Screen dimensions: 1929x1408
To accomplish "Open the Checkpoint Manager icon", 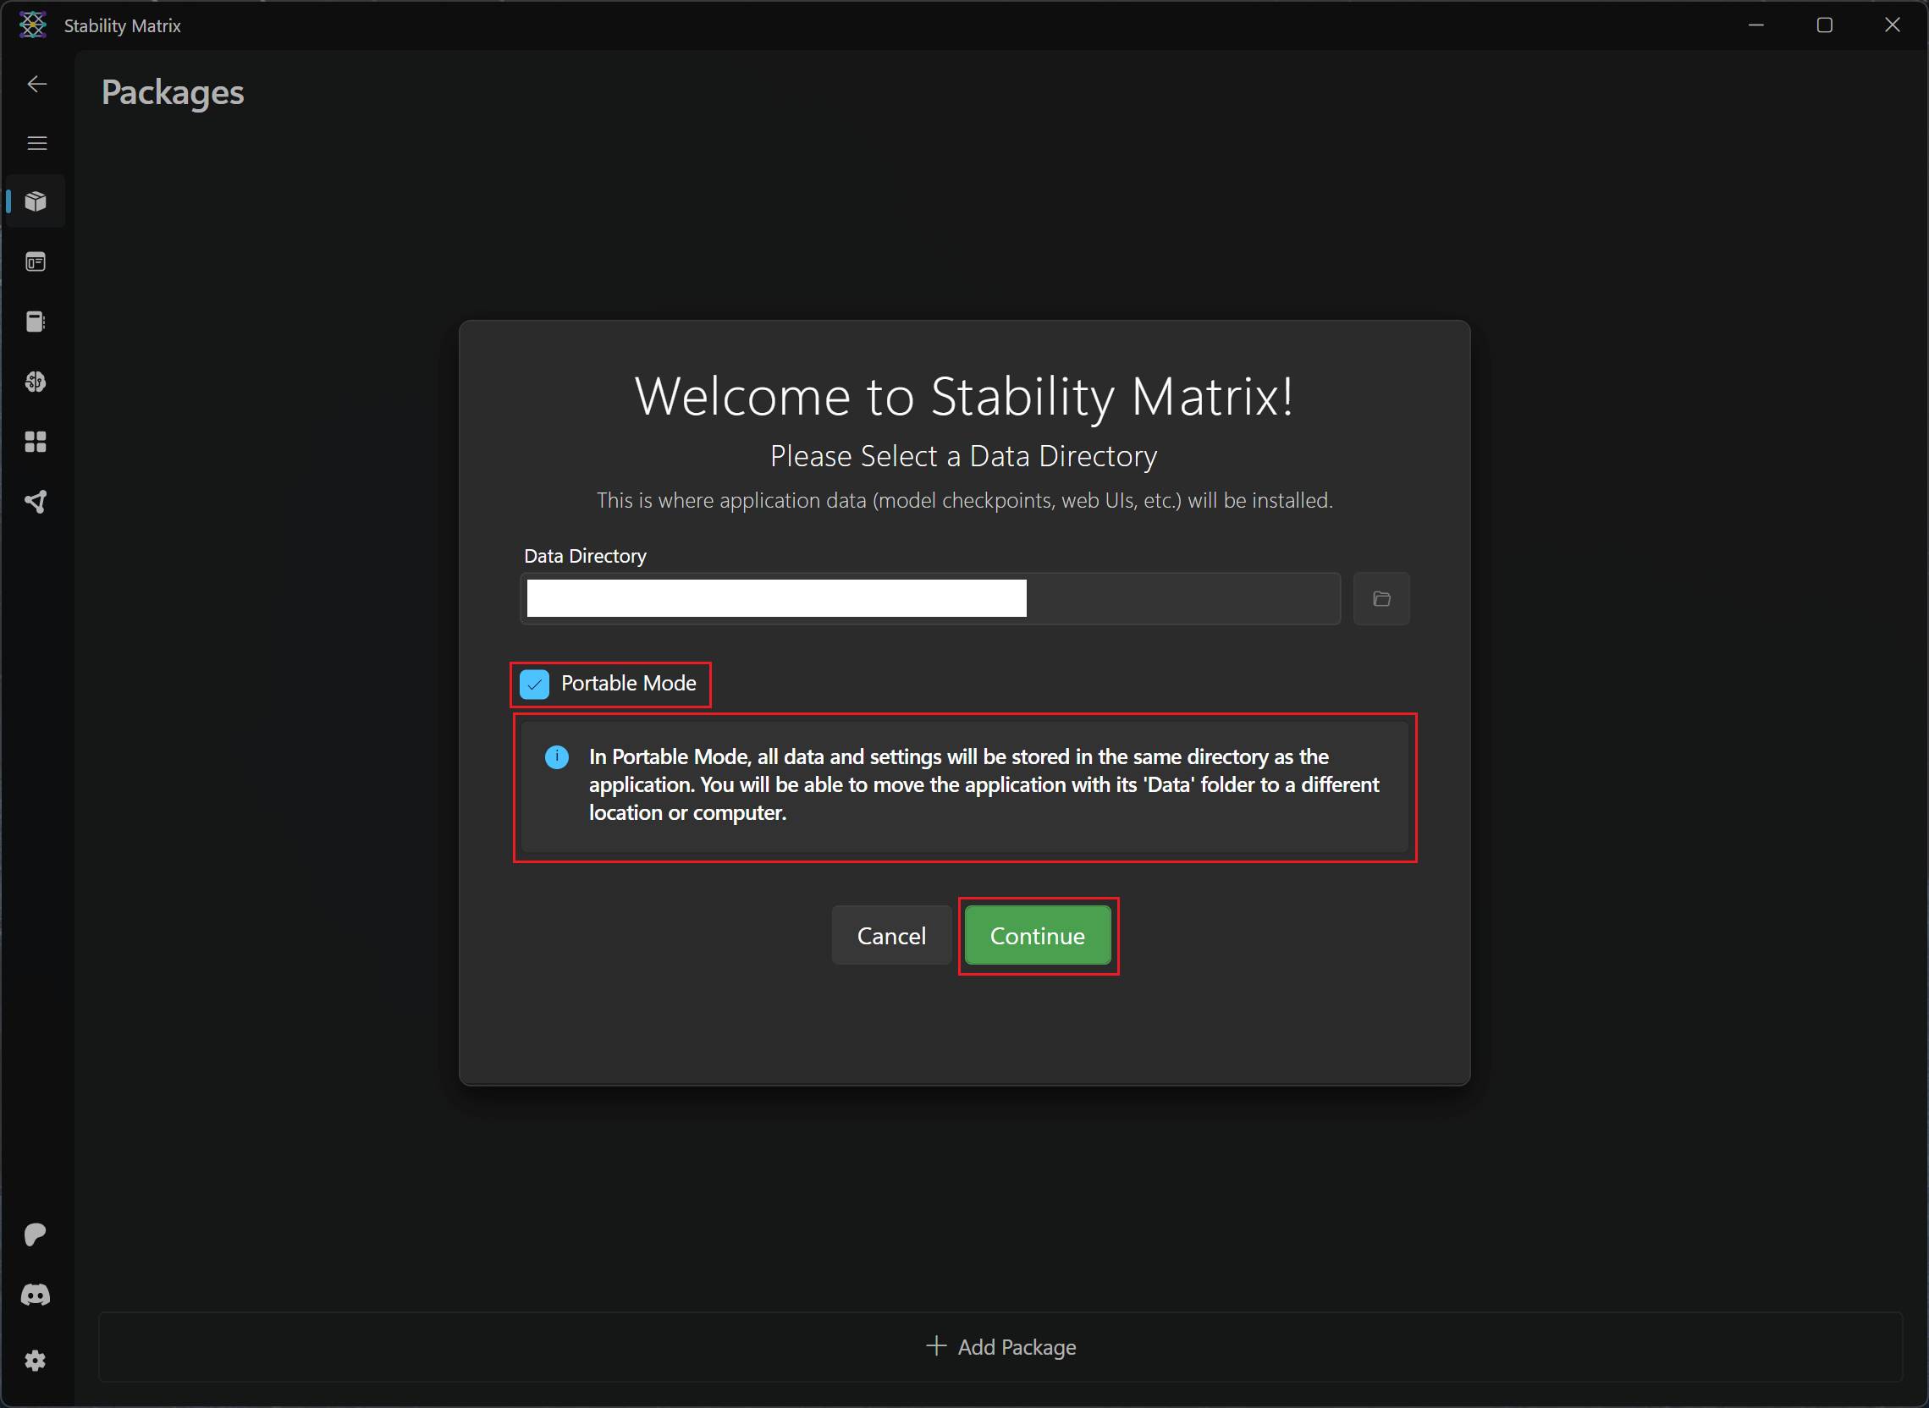I will (x=35, y=322).
